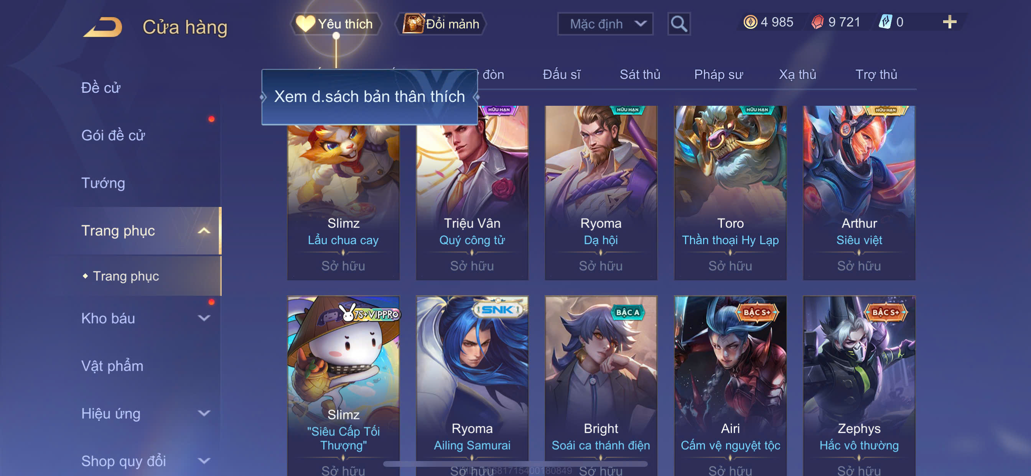Collapse the Trang phục sidebar section
Image resolution: width=1031 pixels, height=476 pixels.
204,231
